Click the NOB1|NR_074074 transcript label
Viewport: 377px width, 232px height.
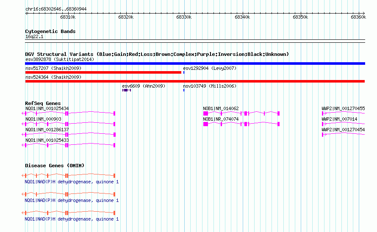pos(221,119)
